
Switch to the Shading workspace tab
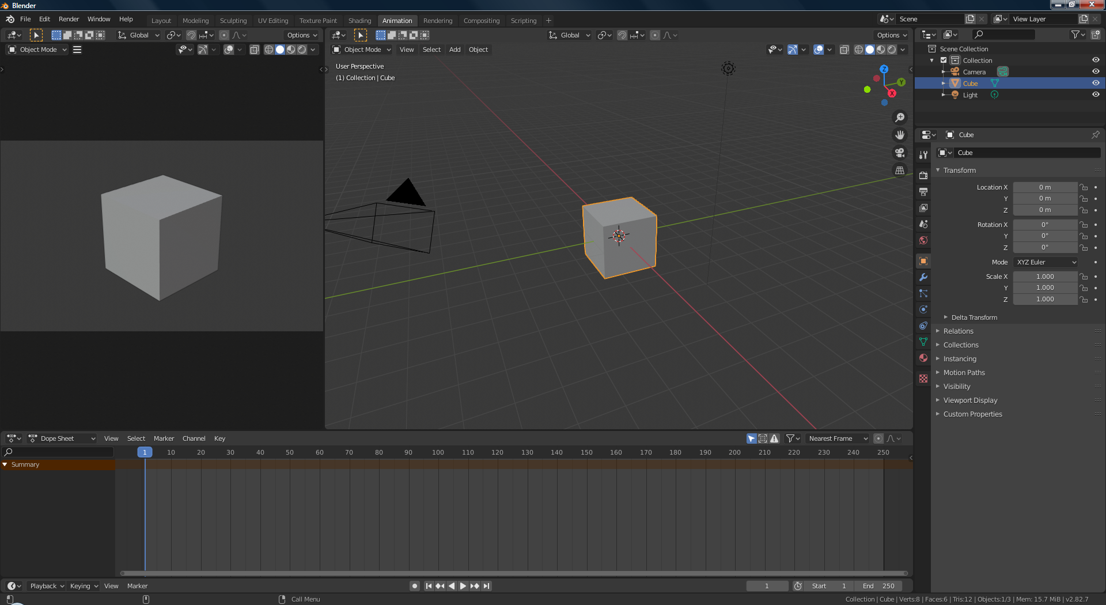click(x=359, y=21)
